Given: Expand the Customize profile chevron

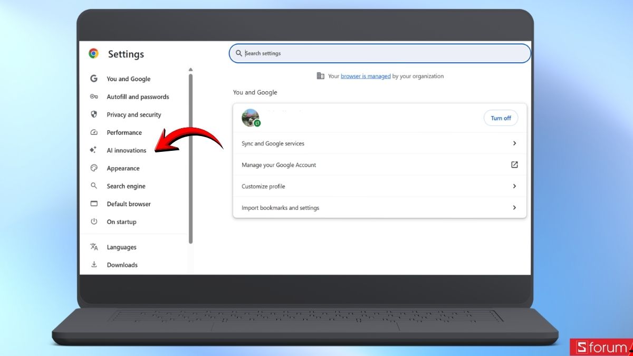Looking at the screenshot, I should (x=514, y=186).
